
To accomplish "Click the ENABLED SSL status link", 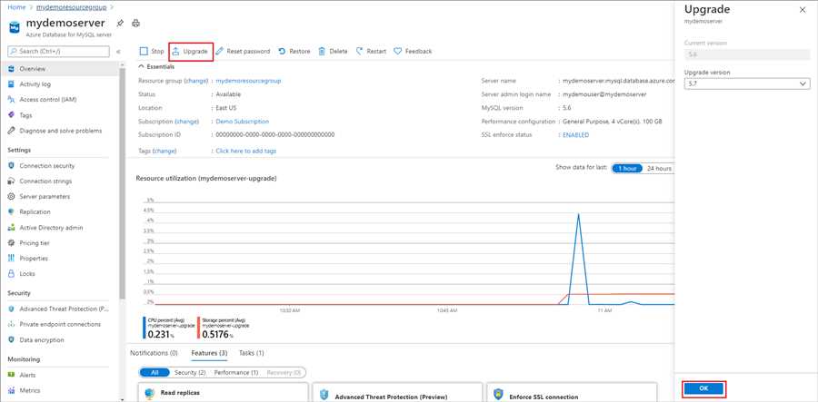I will tap(576, 135).
